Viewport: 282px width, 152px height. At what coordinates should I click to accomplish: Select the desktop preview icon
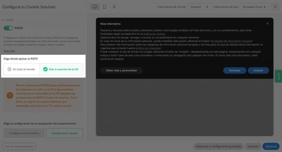95,7
